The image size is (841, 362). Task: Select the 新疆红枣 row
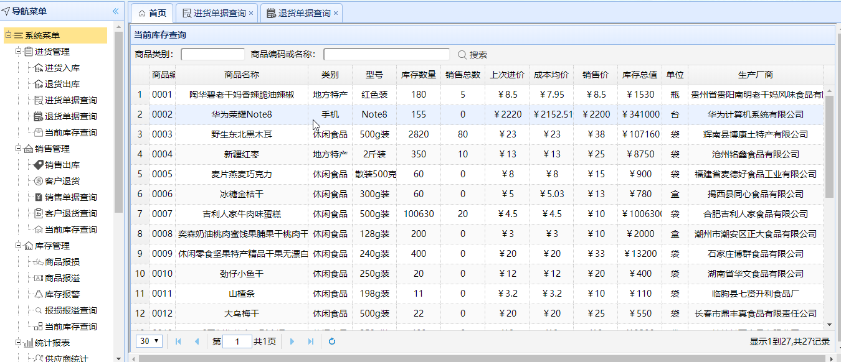tap(477, 154)
